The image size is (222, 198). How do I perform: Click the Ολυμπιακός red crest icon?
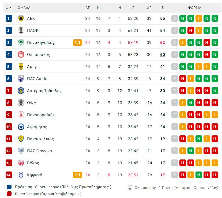21,55
